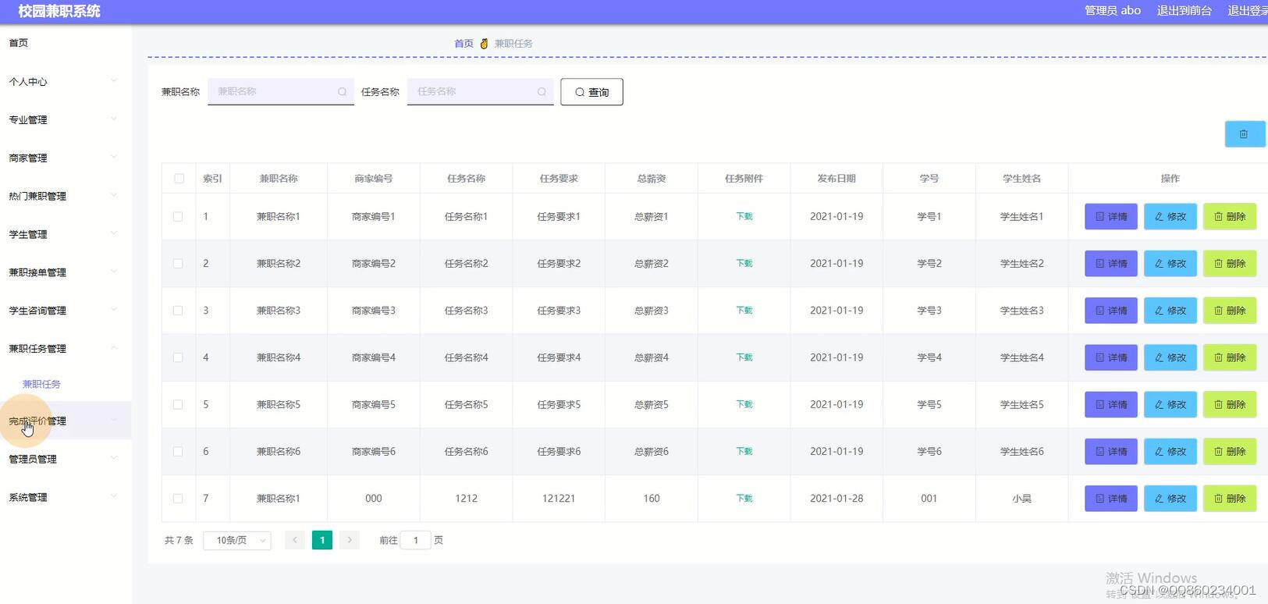This screenshot has width=1268, height=604.
Task: Click the search icon in 兼职名称 field
Action: (x=342, y=92)
